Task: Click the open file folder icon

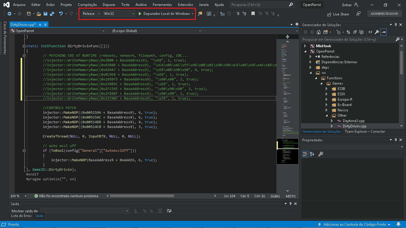Action: click(x=39, y=14)
